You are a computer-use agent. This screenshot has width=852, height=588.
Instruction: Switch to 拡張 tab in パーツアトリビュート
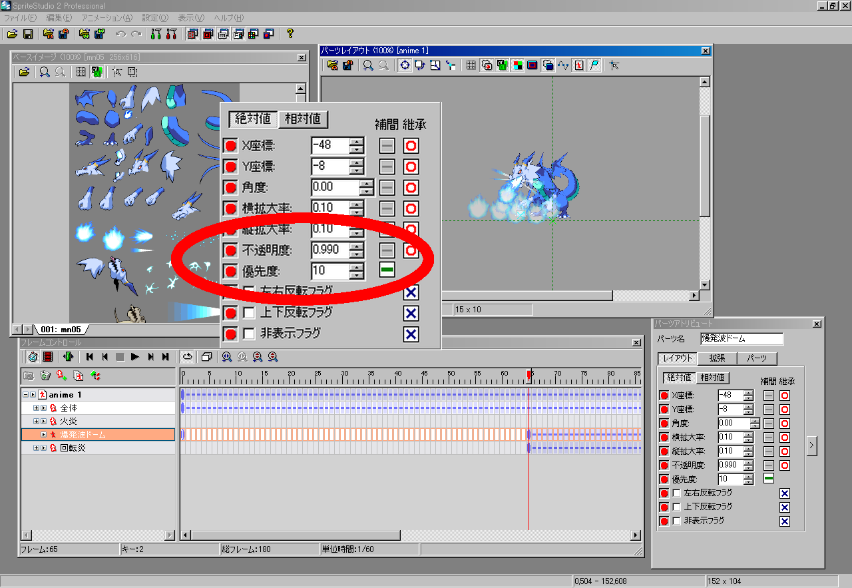coord(717,358)
